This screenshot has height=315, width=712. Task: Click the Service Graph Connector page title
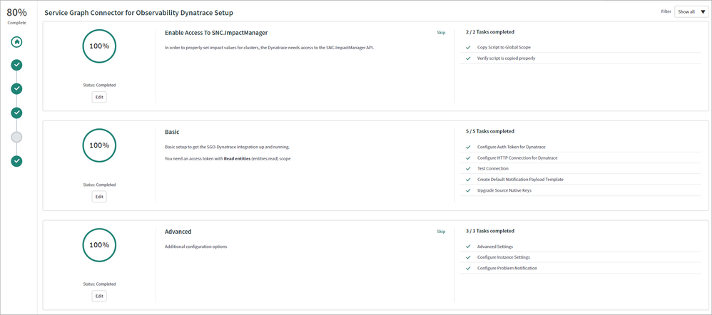(x=138, y=13)
